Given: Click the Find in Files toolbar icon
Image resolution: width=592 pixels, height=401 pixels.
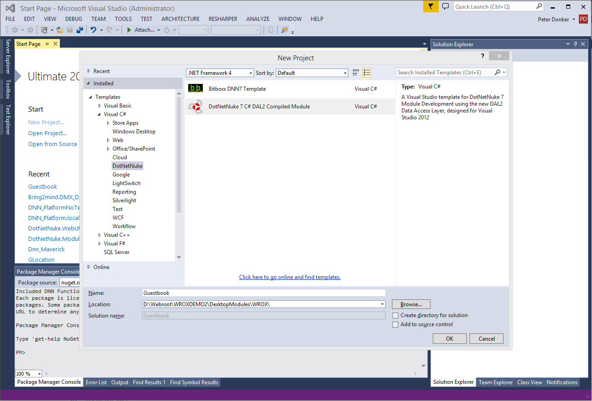Looking at the screenshot, I should pyautogui.click(x=284, y=30).
